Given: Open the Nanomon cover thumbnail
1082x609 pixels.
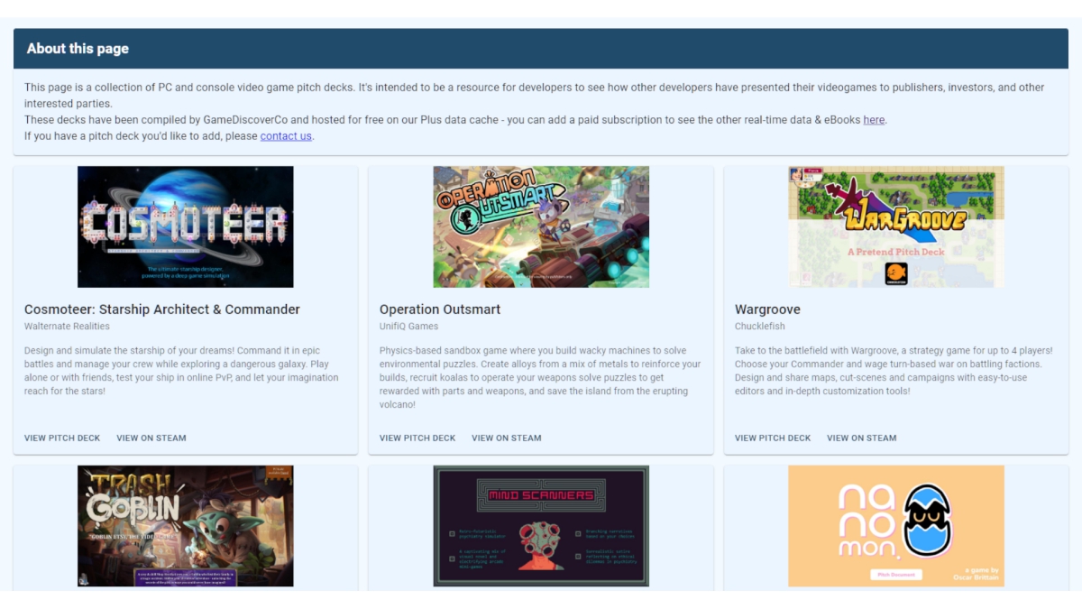Looking at the screenshot, I should [x=896, y=526].
